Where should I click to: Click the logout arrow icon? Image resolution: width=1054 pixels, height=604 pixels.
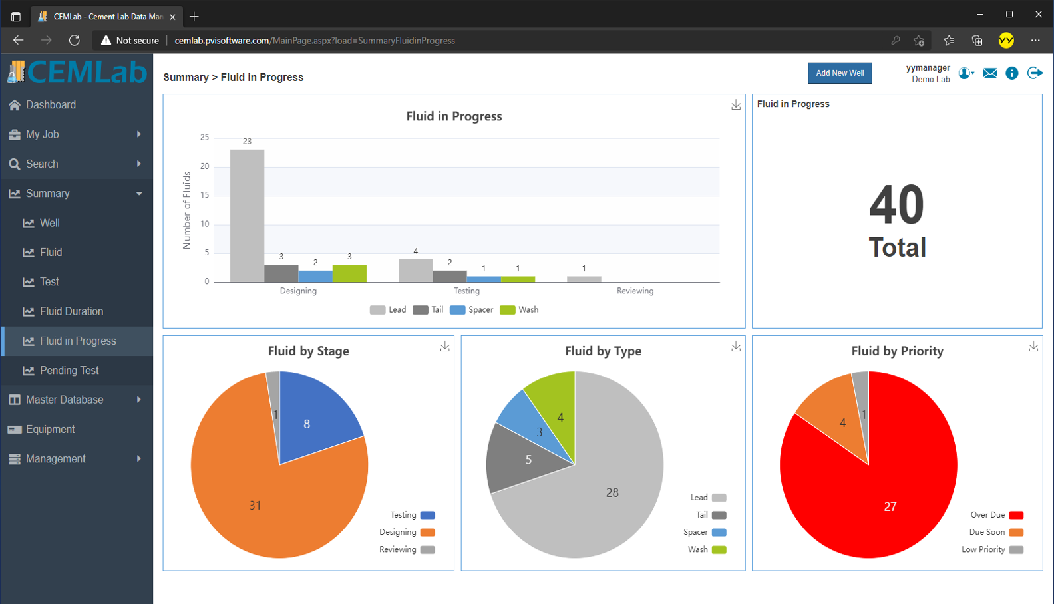tap(1035, 73)
